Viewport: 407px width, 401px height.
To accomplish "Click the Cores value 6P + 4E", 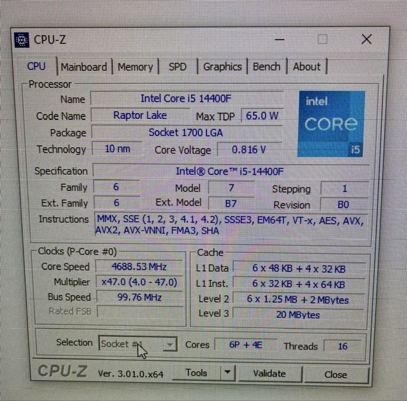I will (245, 345).
